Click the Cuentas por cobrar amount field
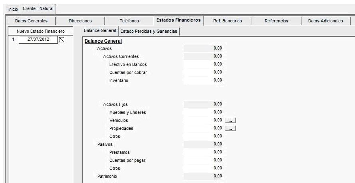This screenshot has width=355, height=183. point(203,72)
